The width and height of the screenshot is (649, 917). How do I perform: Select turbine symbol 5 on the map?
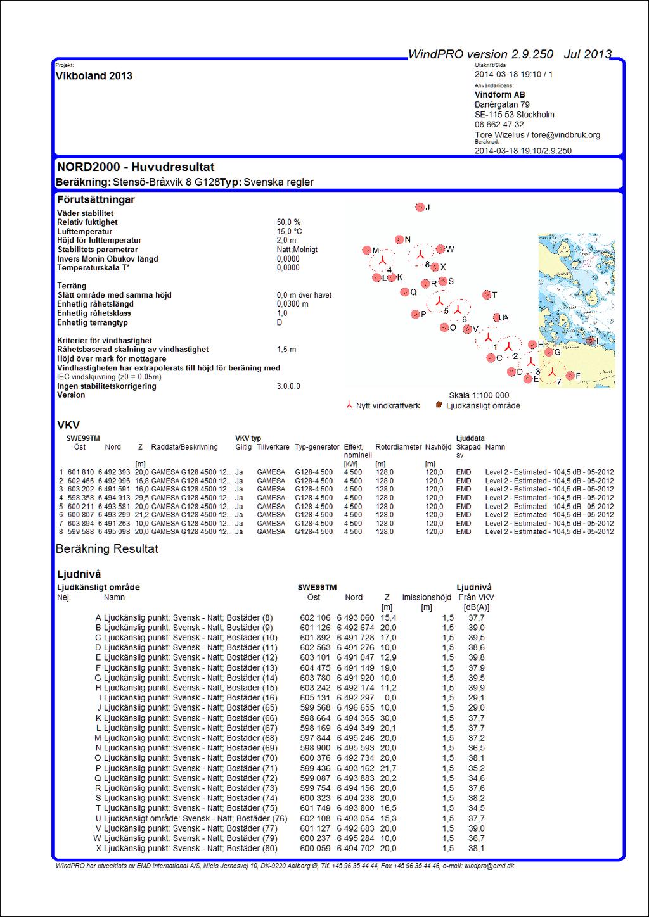pyautogui.click(x=439, y=301)
